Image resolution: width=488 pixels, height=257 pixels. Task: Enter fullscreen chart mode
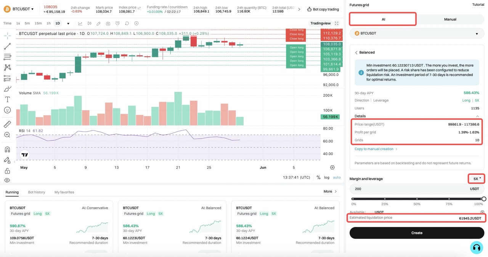tap(337, 24)
